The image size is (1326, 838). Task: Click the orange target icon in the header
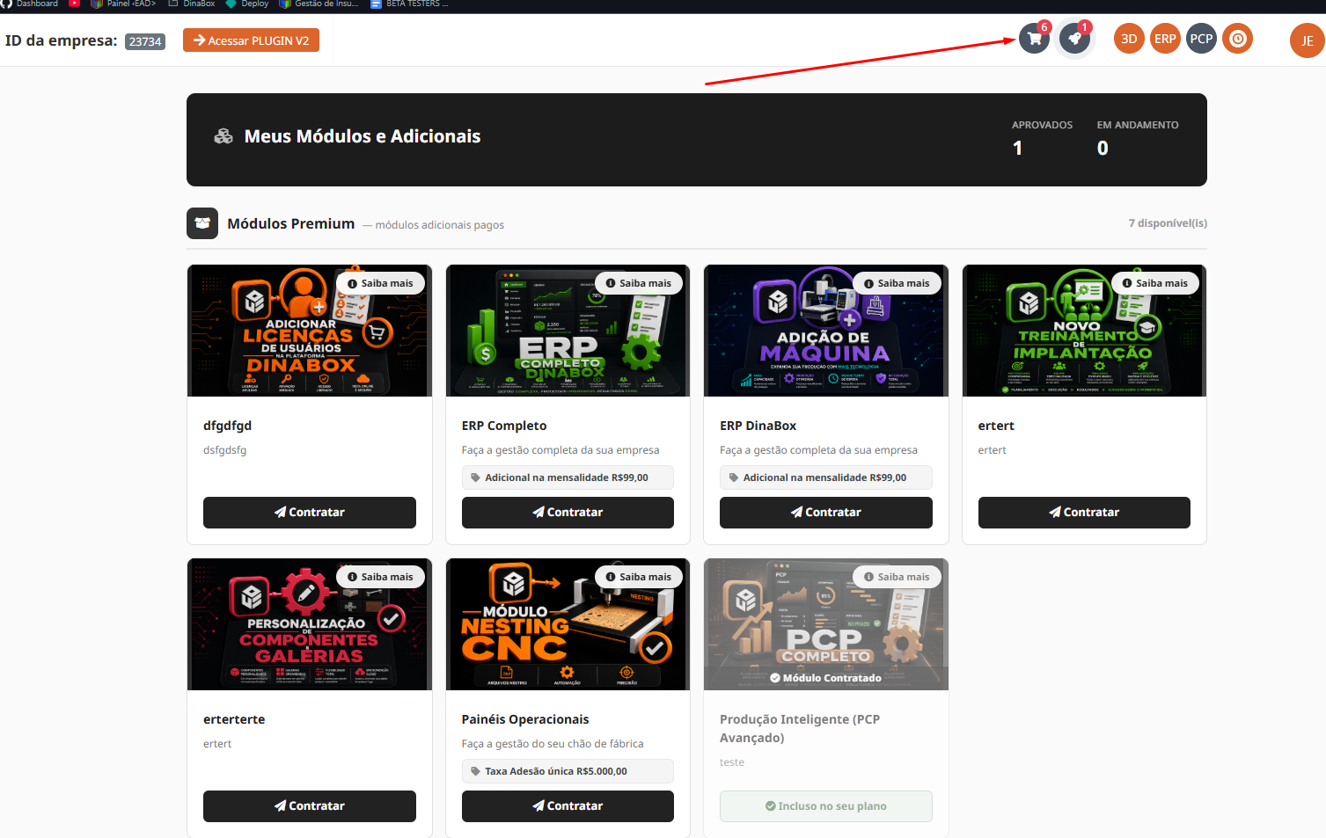(x=1237, y=39)
